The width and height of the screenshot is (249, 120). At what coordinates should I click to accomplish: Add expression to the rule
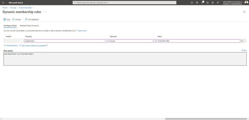coord(11,46)
